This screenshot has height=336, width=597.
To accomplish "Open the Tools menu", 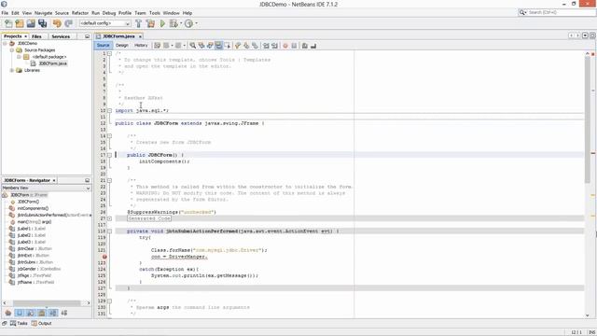I will click(x=155, y=13).
